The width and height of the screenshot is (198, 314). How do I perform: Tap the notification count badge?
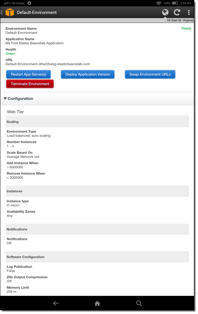[x=29, y=3]
